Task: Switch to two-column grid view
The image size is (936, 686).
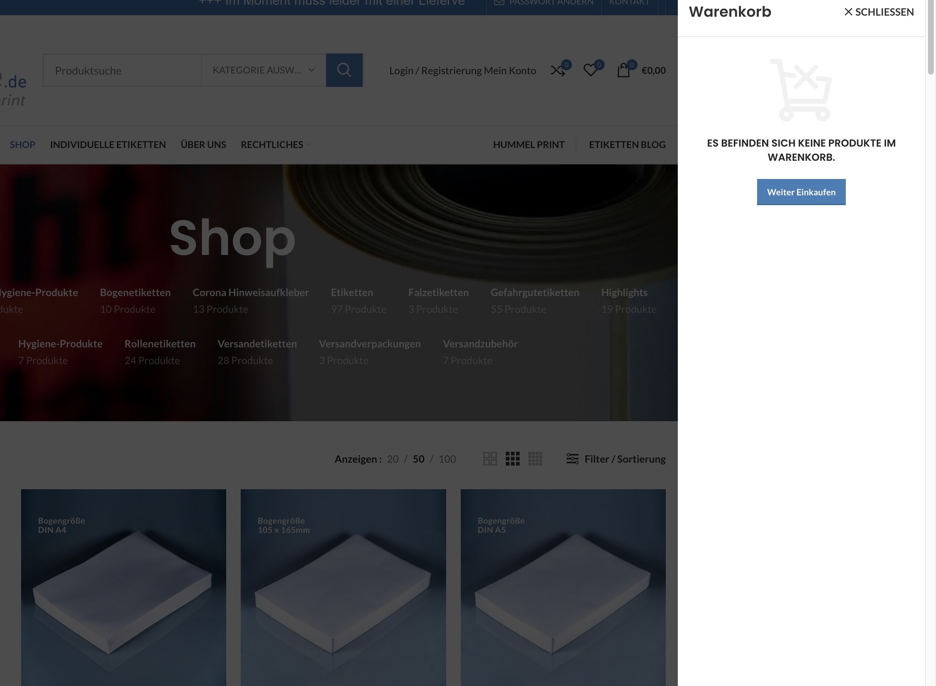Action: point(490,459)
